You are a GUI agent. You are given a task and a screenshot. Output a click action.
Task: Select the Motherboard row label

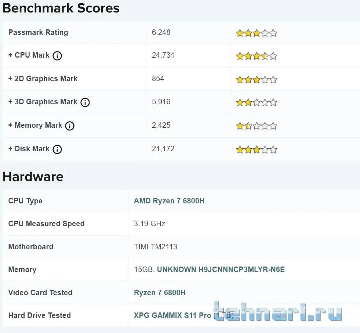click(x=31, y=247)
